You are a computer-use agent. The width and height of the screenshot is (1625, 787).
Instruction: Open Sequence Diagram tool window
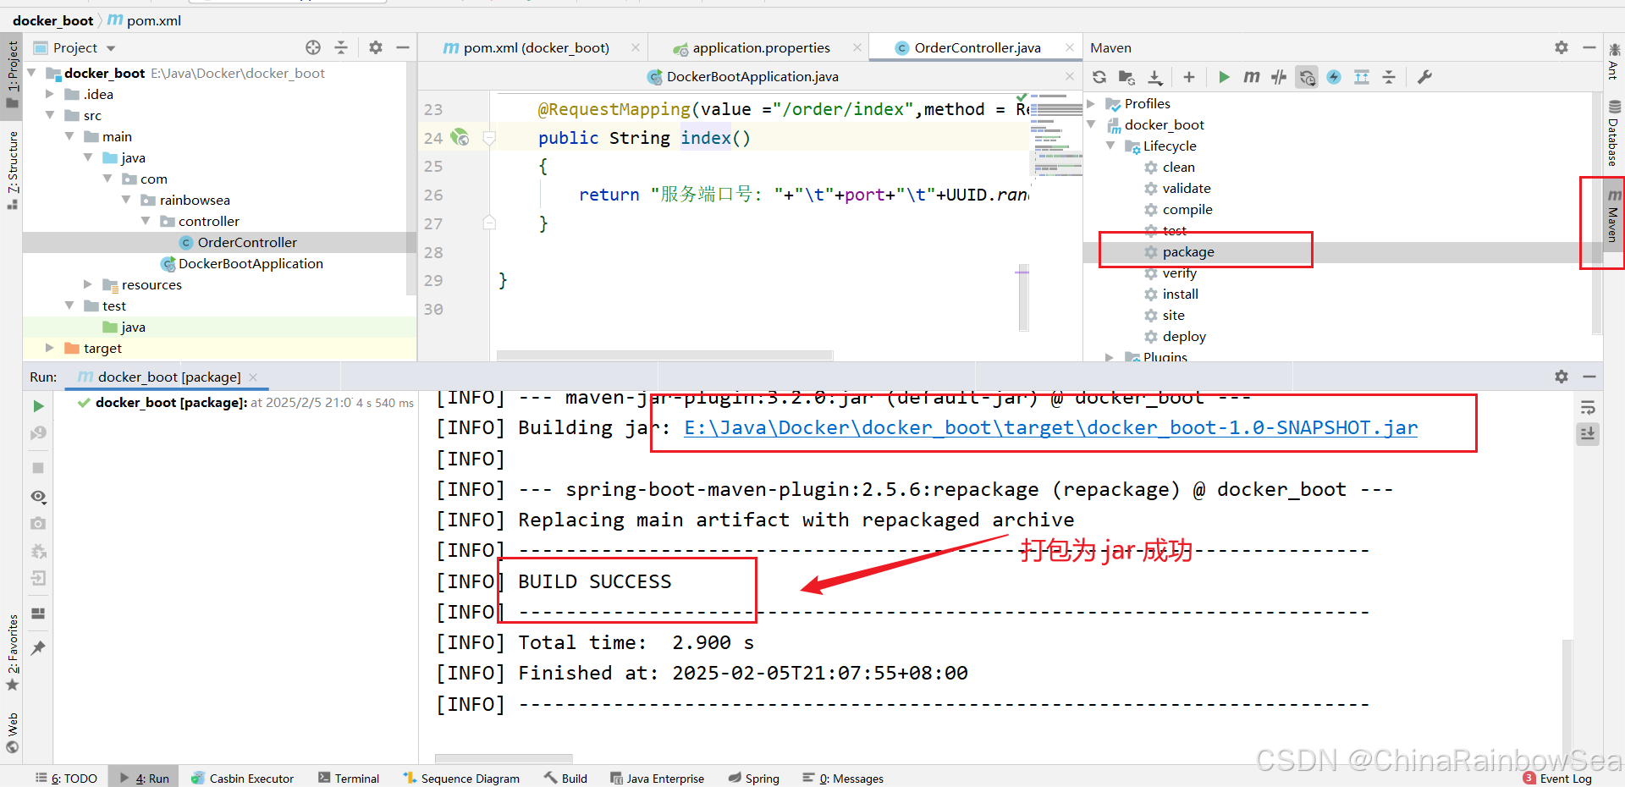point(461,778)
